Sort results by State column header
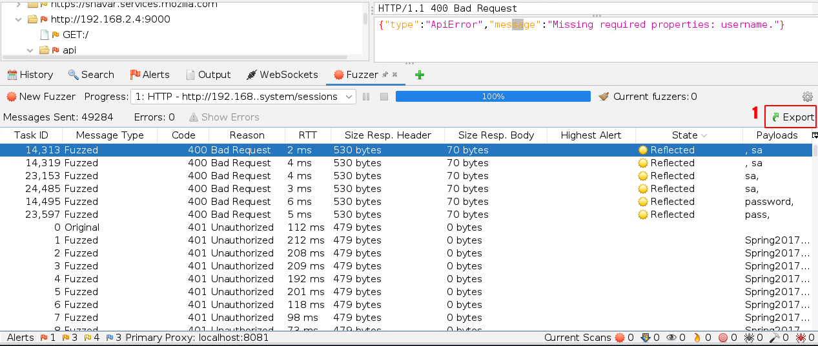This screenshot has height=346, width=818. (x=684, y=135)
